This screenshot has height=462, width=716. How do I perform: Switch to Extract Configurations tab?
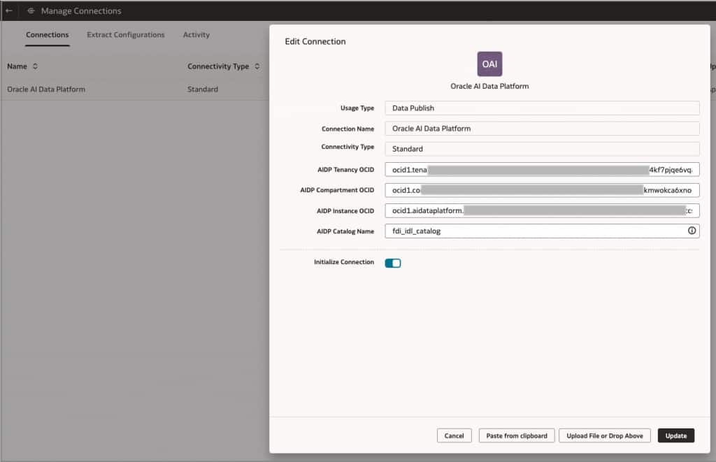click(x=126, y=35)
